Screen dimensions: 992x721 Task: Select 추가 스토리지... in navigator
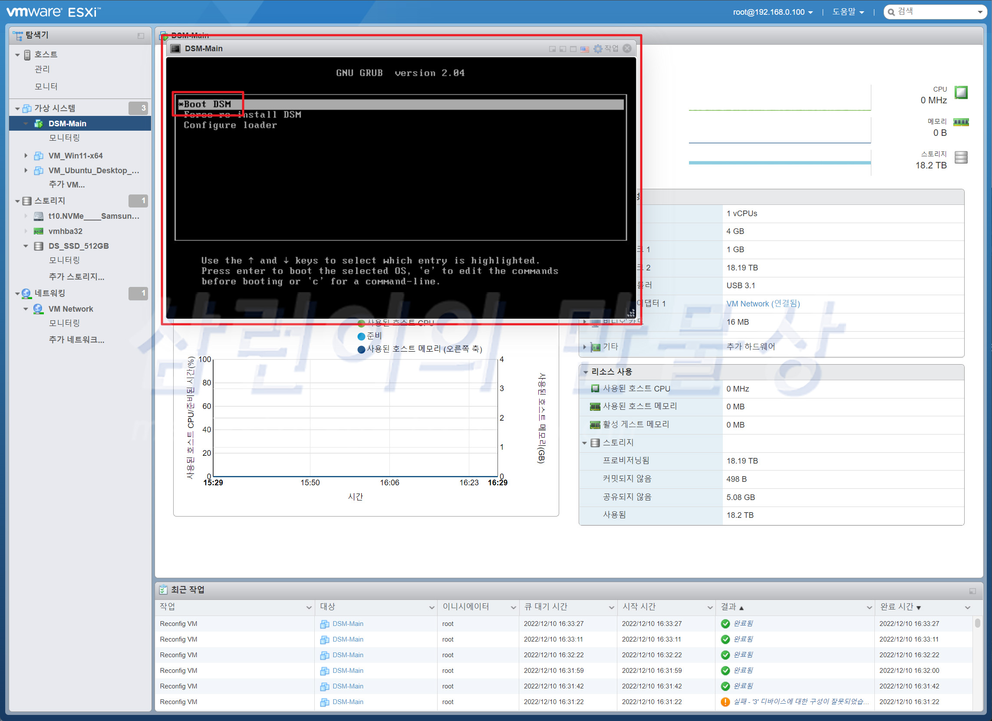coord(76,277)
